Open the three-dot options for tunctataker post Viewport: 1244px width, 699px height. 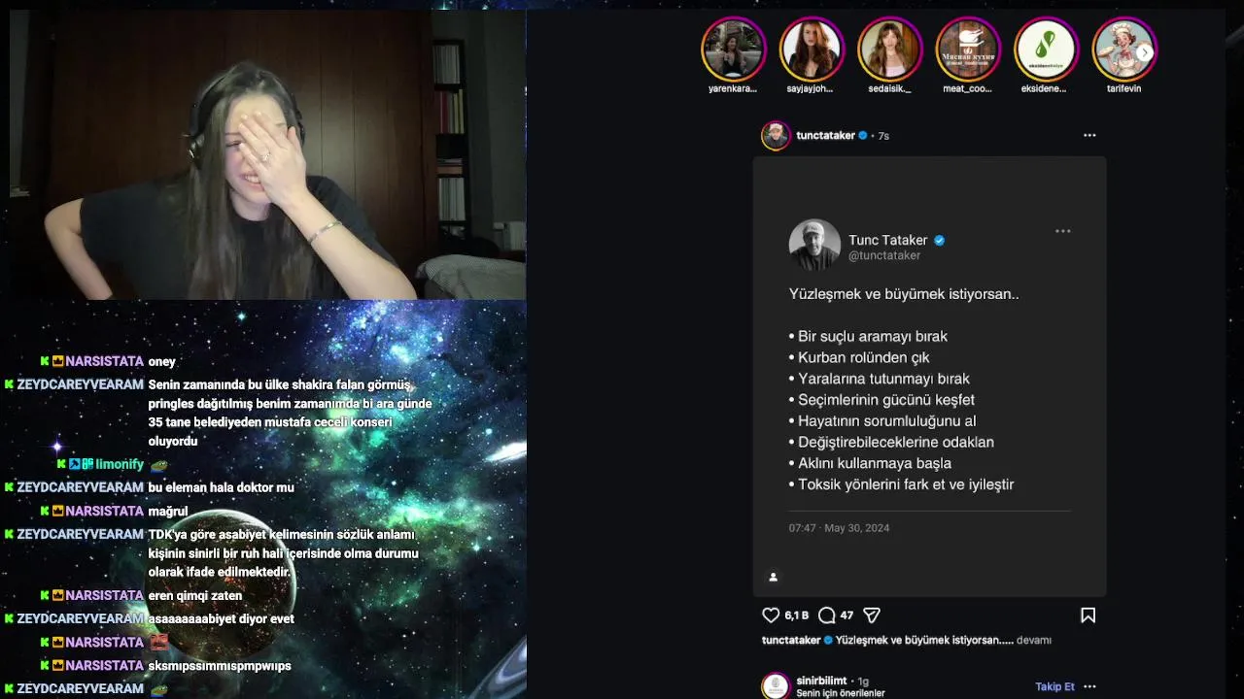[x=1089, y=136]
